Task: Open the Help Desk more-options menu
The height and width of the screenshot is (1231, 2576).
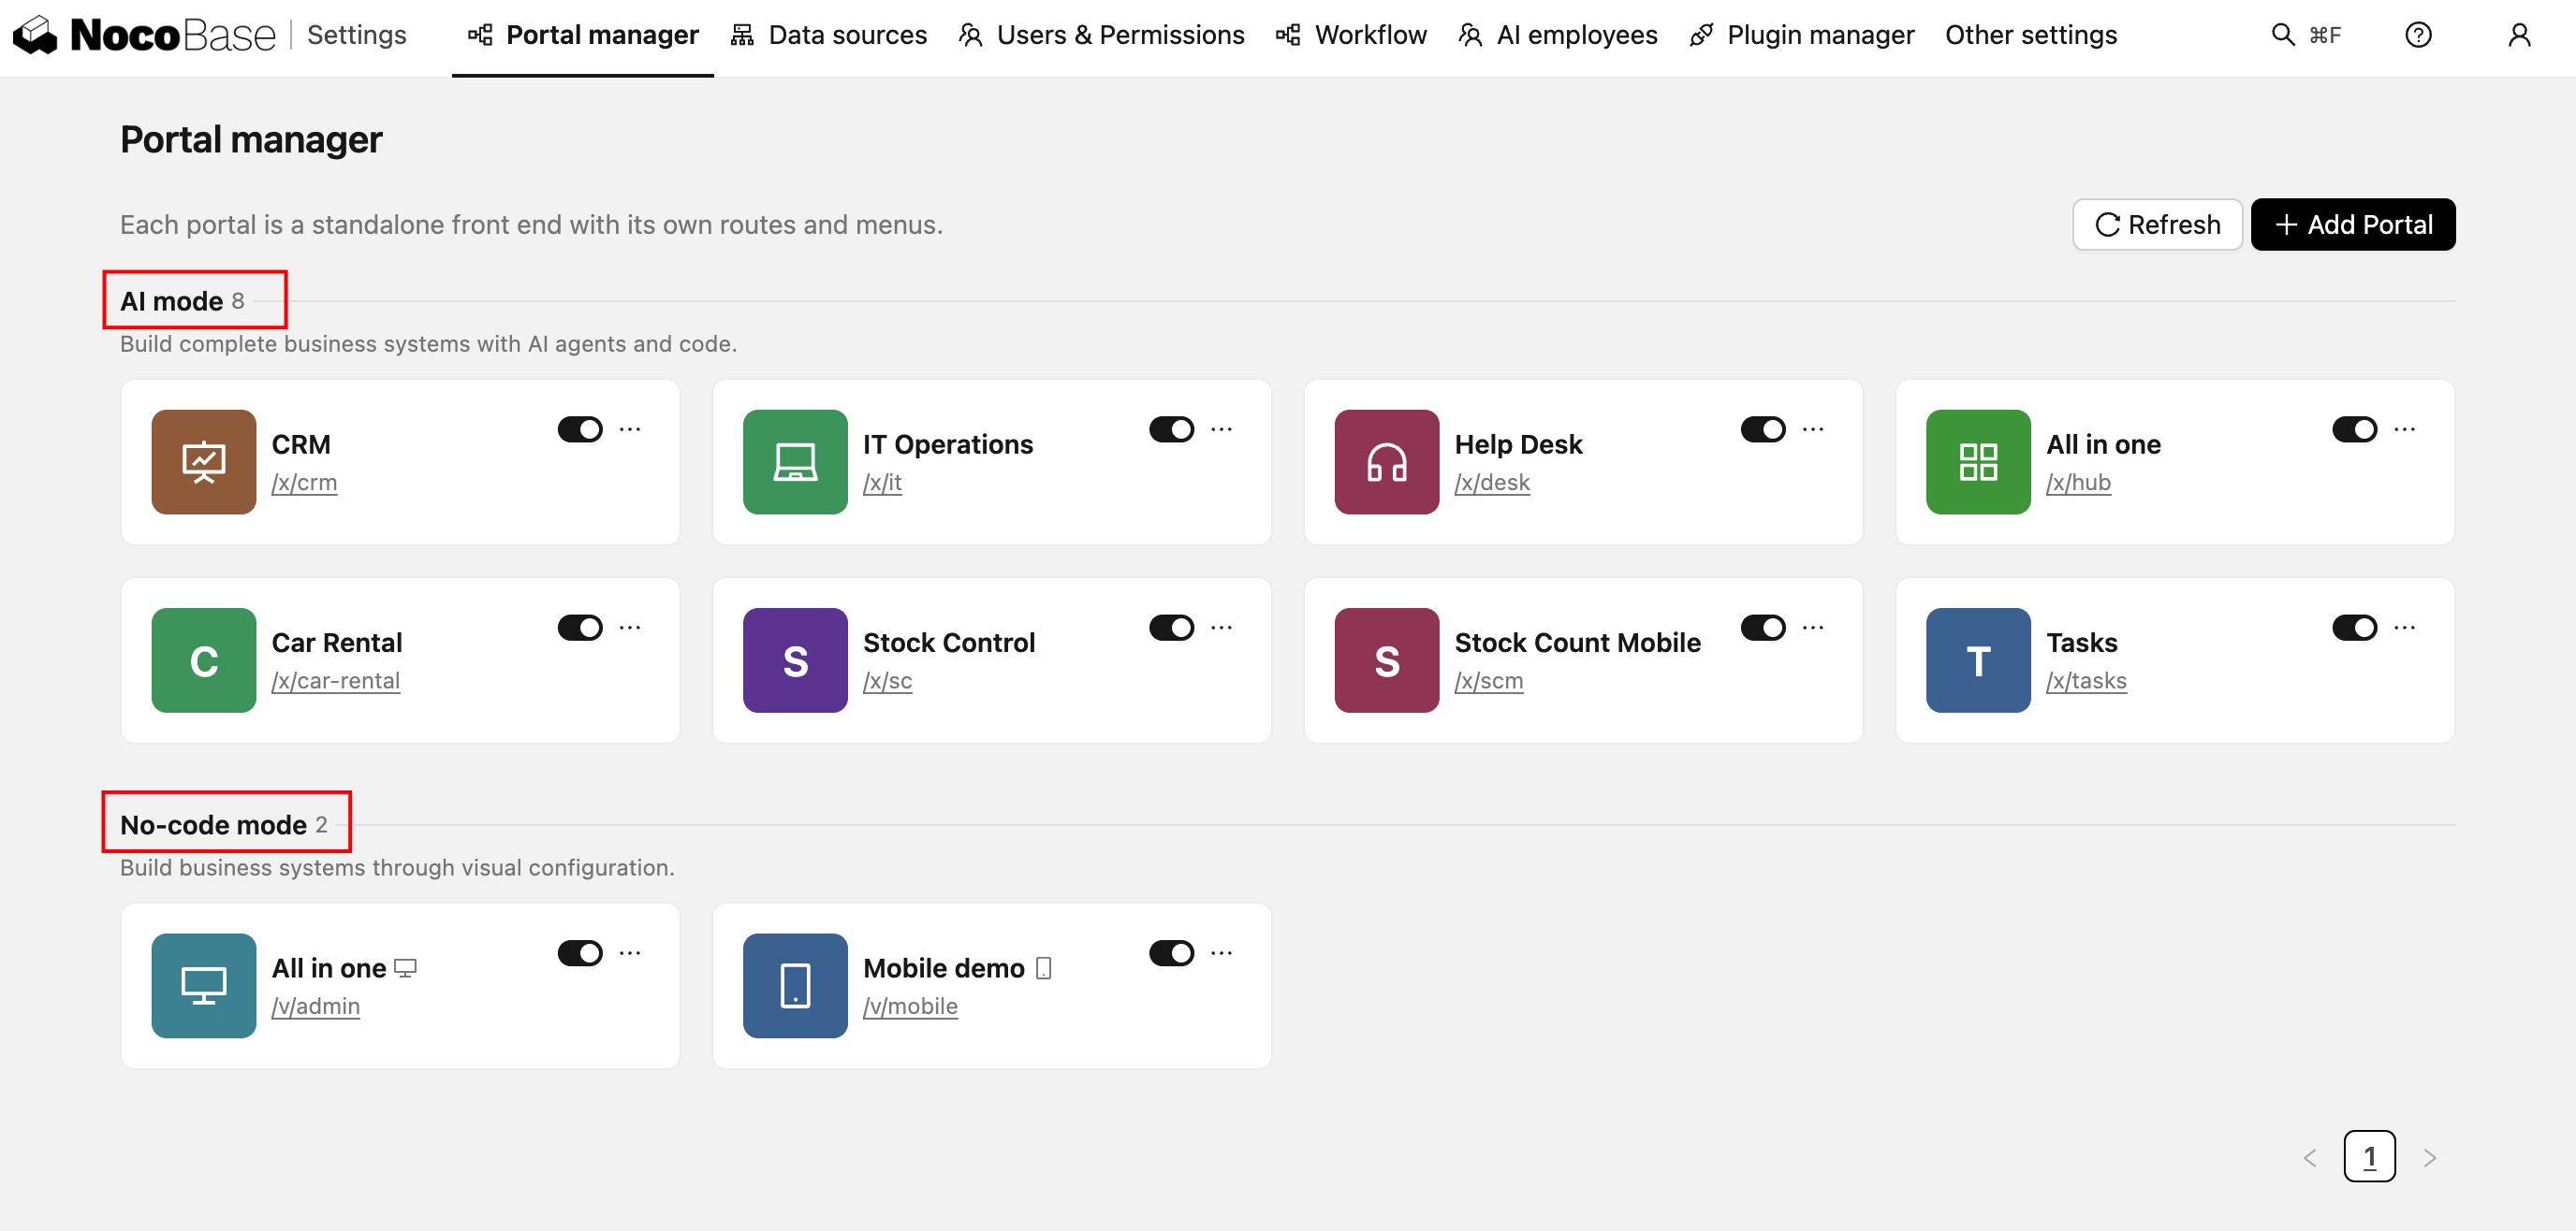Action: (1813, 429)
